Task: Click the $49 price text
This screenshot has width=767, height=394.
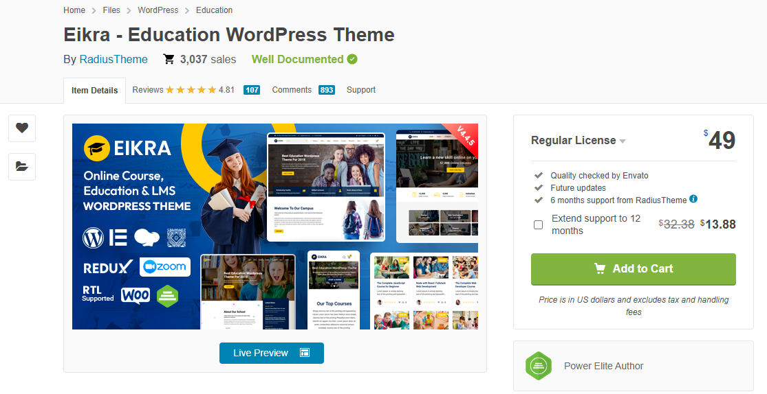Action: tap(720, 141)
